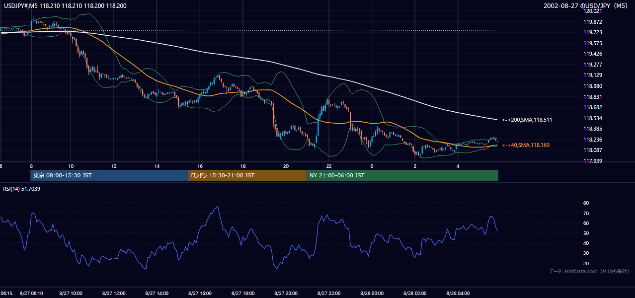635x298 pixels.
Task: Click the 119.277 price axis value
Action: [593, 65]
